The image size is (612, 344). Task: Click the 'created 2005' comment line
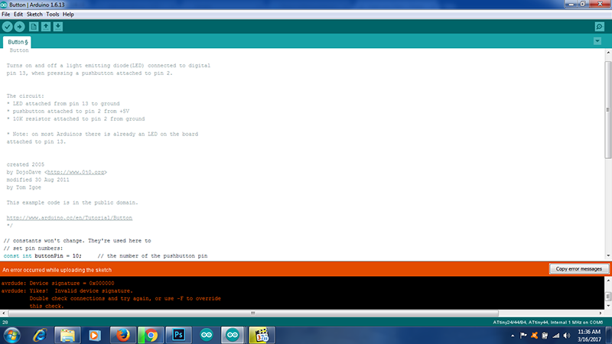point(25,164)
